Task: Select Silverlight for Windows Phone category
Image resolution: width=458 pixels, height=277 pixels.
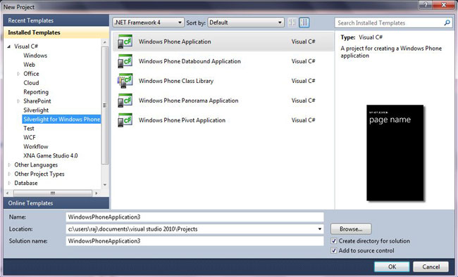Action: click(61, 120)
